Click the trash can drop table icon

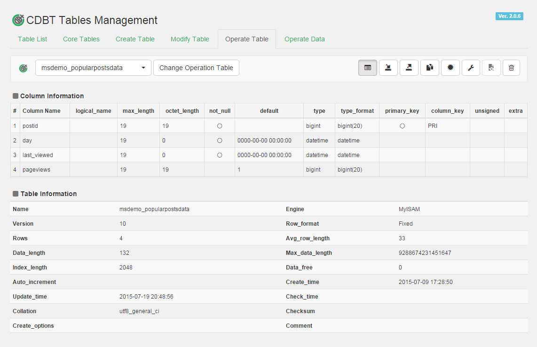[x=512, y=68]
